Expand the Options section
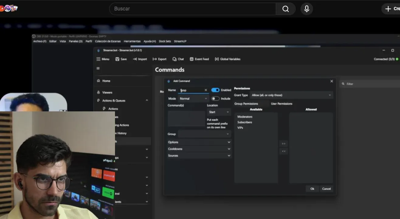This screenshot has width=400, height=219. [x=199, y=142]
